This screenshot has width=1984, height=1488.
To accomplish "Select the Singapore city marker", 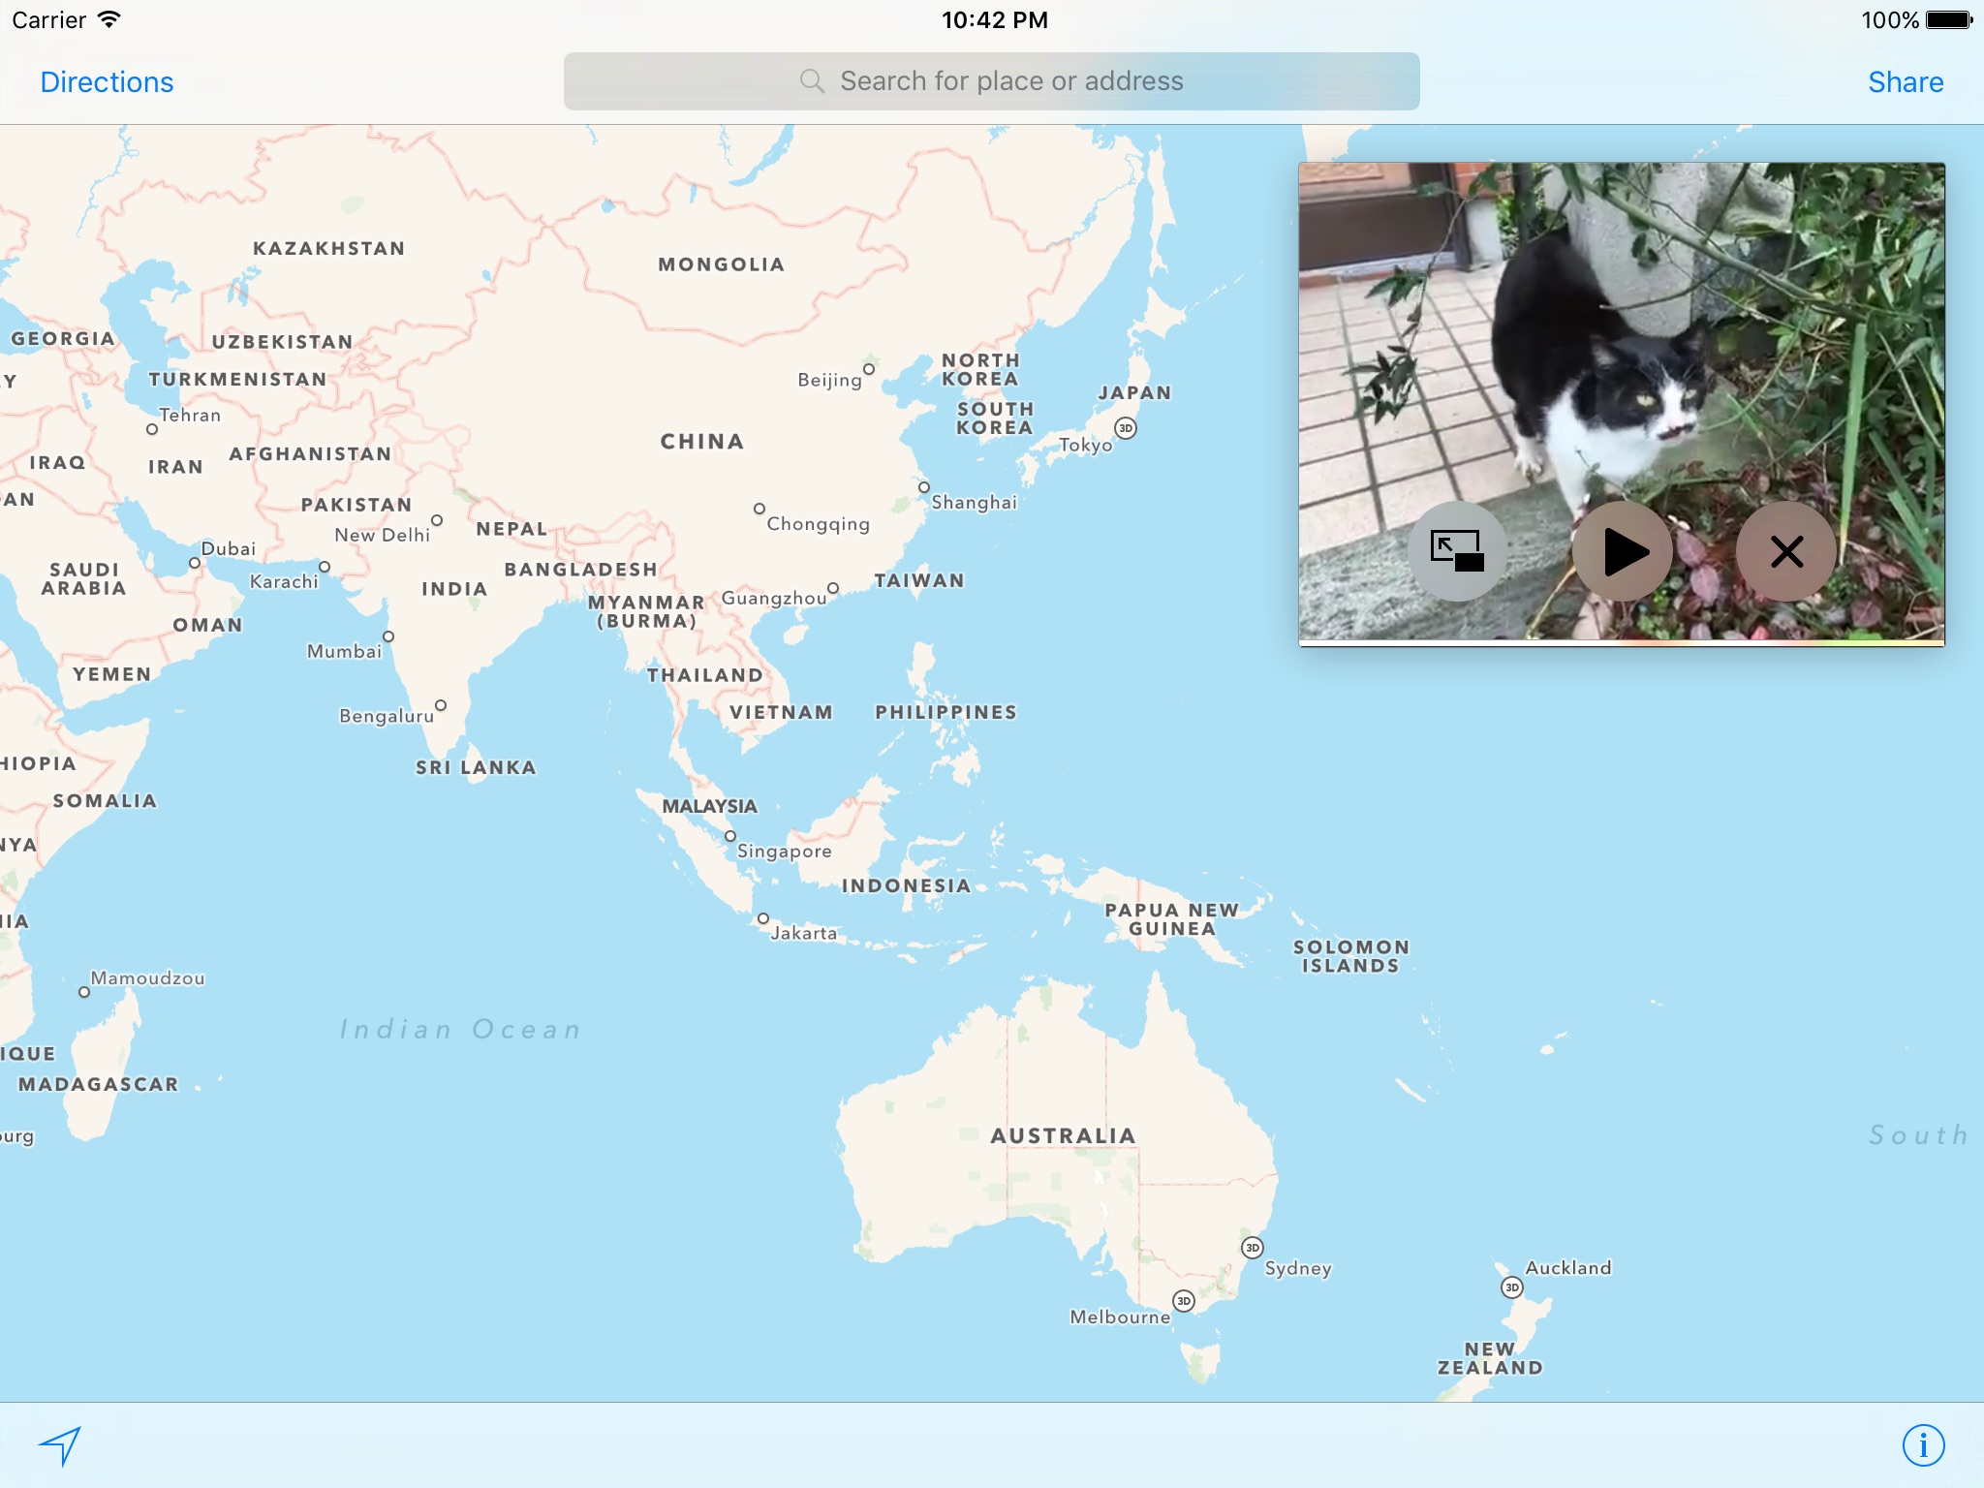I will tap(730, 836).
